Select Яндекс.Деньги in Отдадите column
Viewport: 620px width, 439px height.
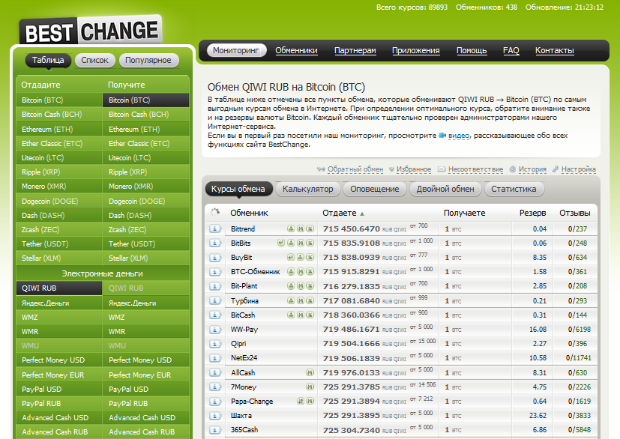(x=59, y=303)
